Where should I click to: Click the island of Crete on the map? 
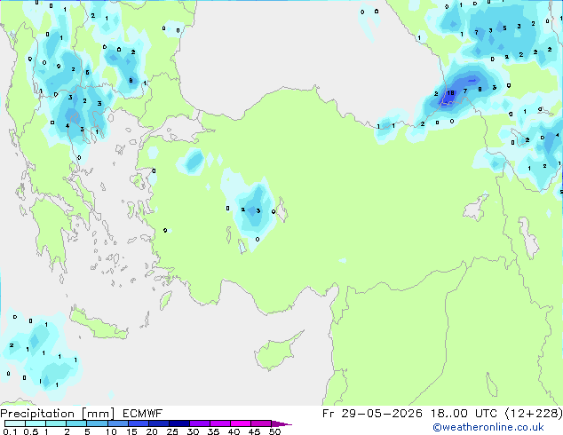click(x=98, y=325)
